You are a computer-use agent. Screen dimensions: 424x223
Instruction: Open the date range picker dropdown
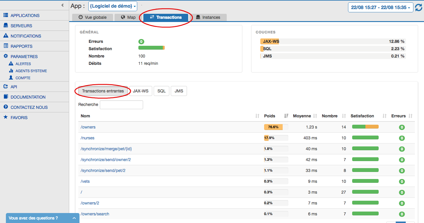[x=380, y=8]
